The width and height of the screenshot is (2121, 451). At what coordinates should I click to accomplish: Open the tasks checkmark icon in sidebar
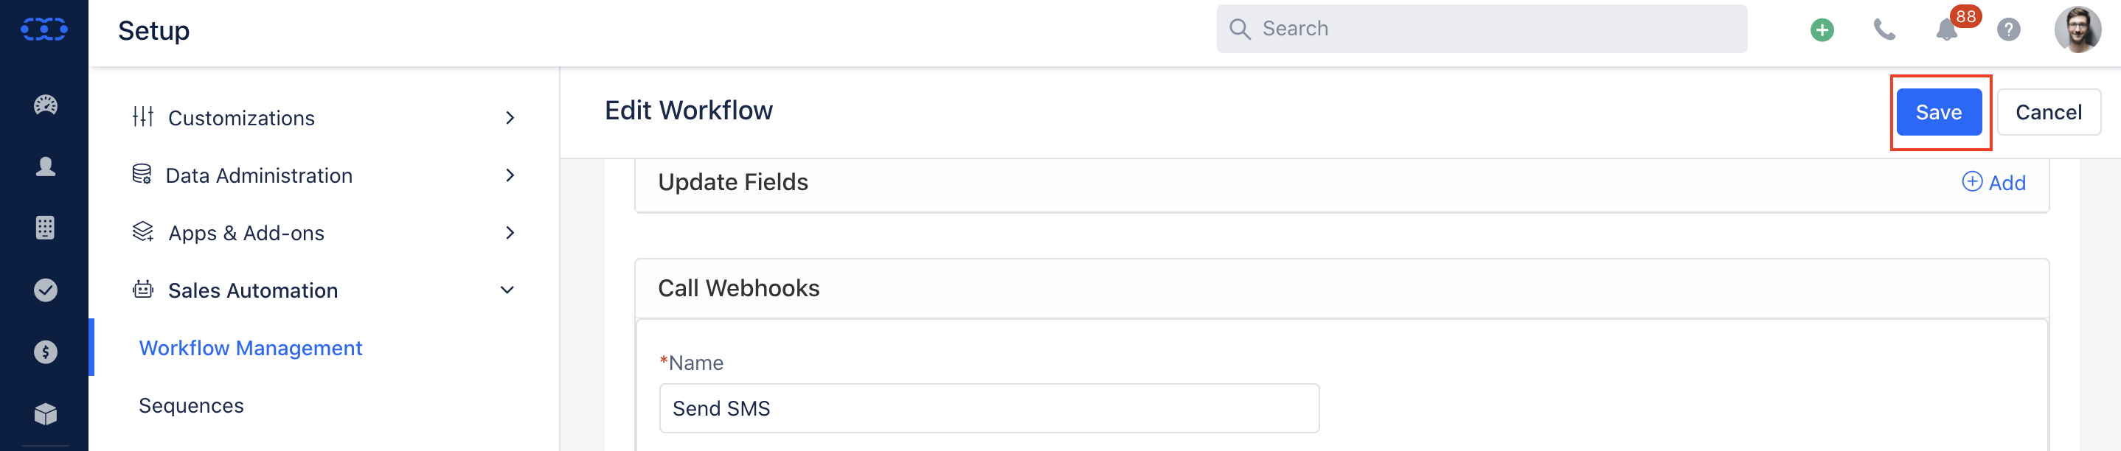[45, 290]
